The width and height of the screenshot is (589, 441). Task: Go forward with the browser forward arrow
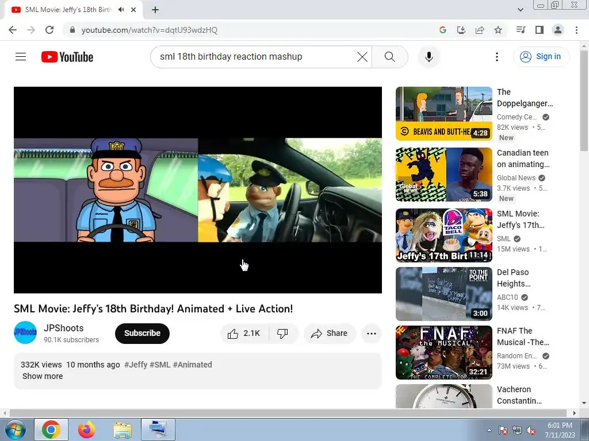pyautogui.click(x=31, y=30)
